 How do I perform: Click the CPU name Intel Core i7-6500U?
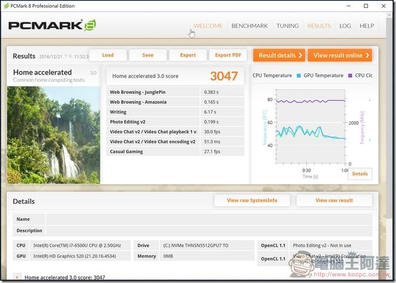77,245
